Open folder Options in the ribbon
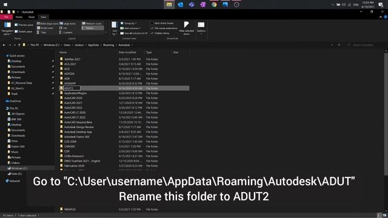The height and width of the screenshot is (218, 388). [201, 28]
